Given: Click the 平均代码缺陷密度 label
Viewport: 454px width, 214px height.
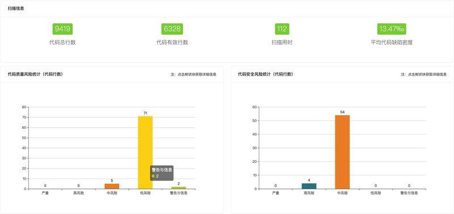Looking at the screenshot, I should pos(392,43).
